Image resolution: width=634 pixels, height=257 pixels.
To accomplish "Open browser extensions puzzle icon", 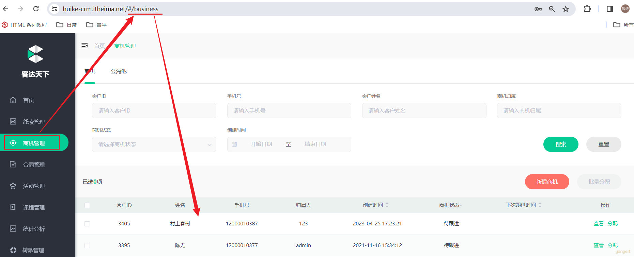I will (587, 9).
